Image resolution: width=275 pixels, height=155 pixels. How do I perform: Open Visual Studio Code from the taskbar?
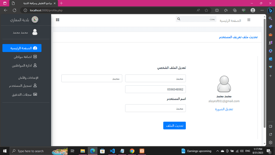tap(112, 151)
